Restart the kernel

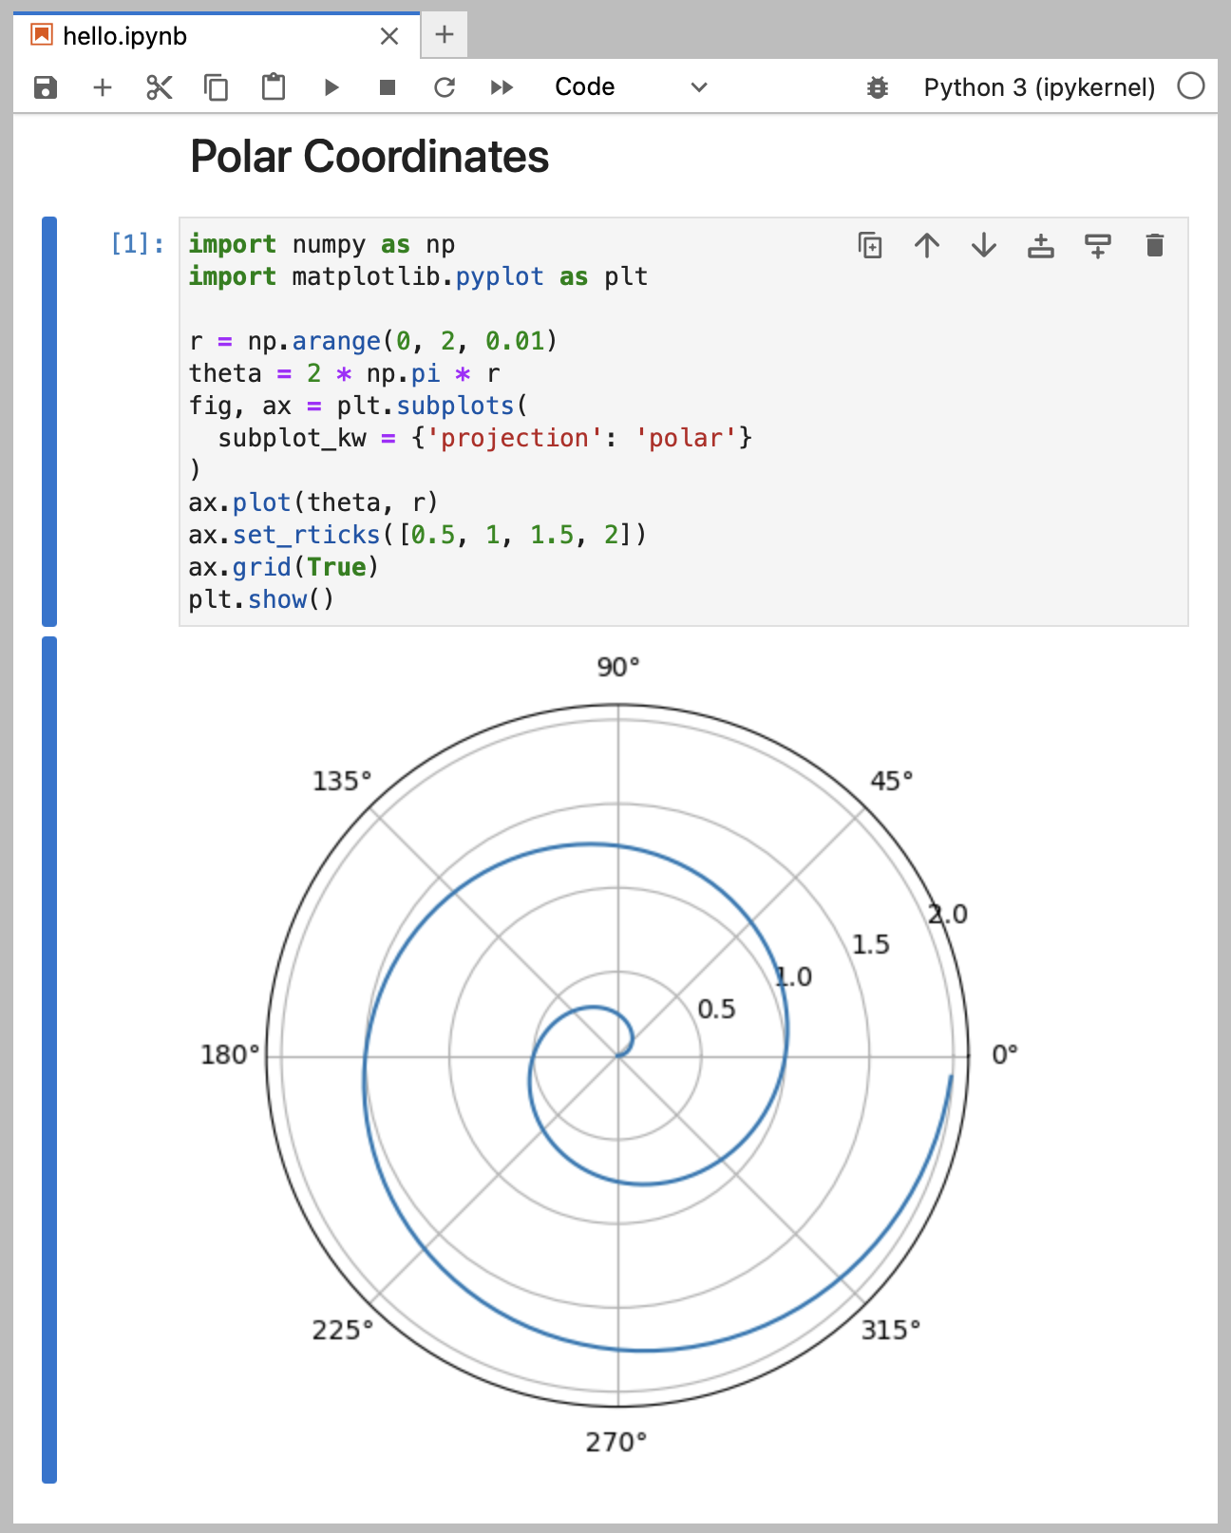click(445, 87)
